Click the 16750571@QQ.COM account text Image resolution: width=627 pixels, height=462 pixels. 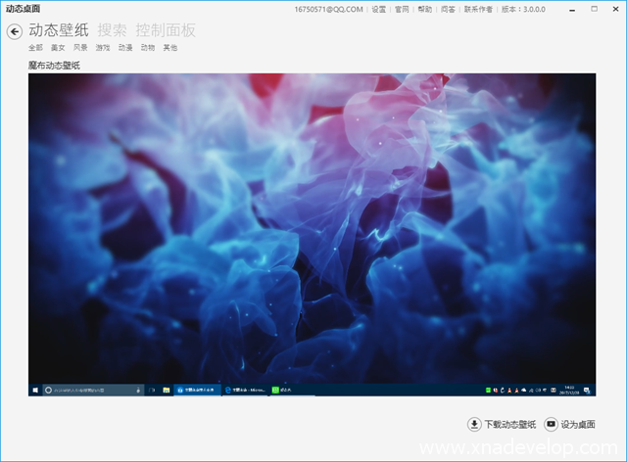pos(328,9)
